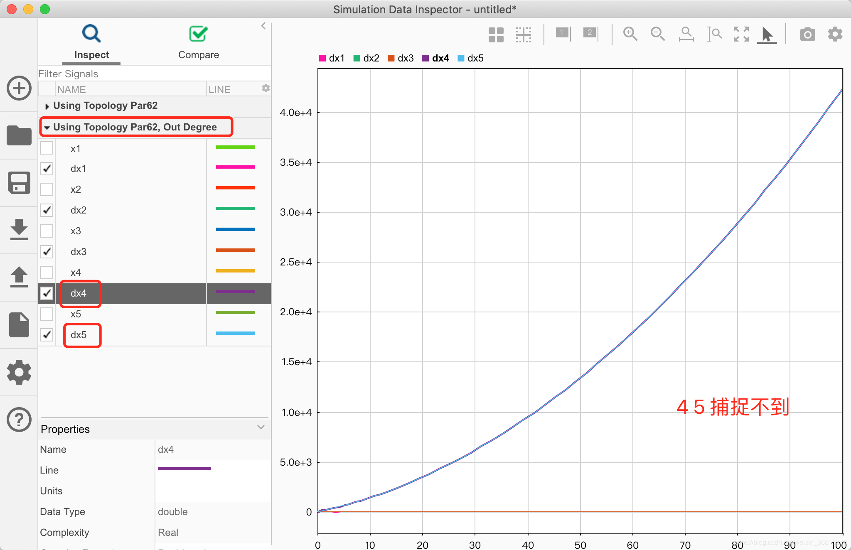The height and width of the screenshot is (550, 851).
Task: Click the camera snapshot icon
Action: (x=807, y=34)
